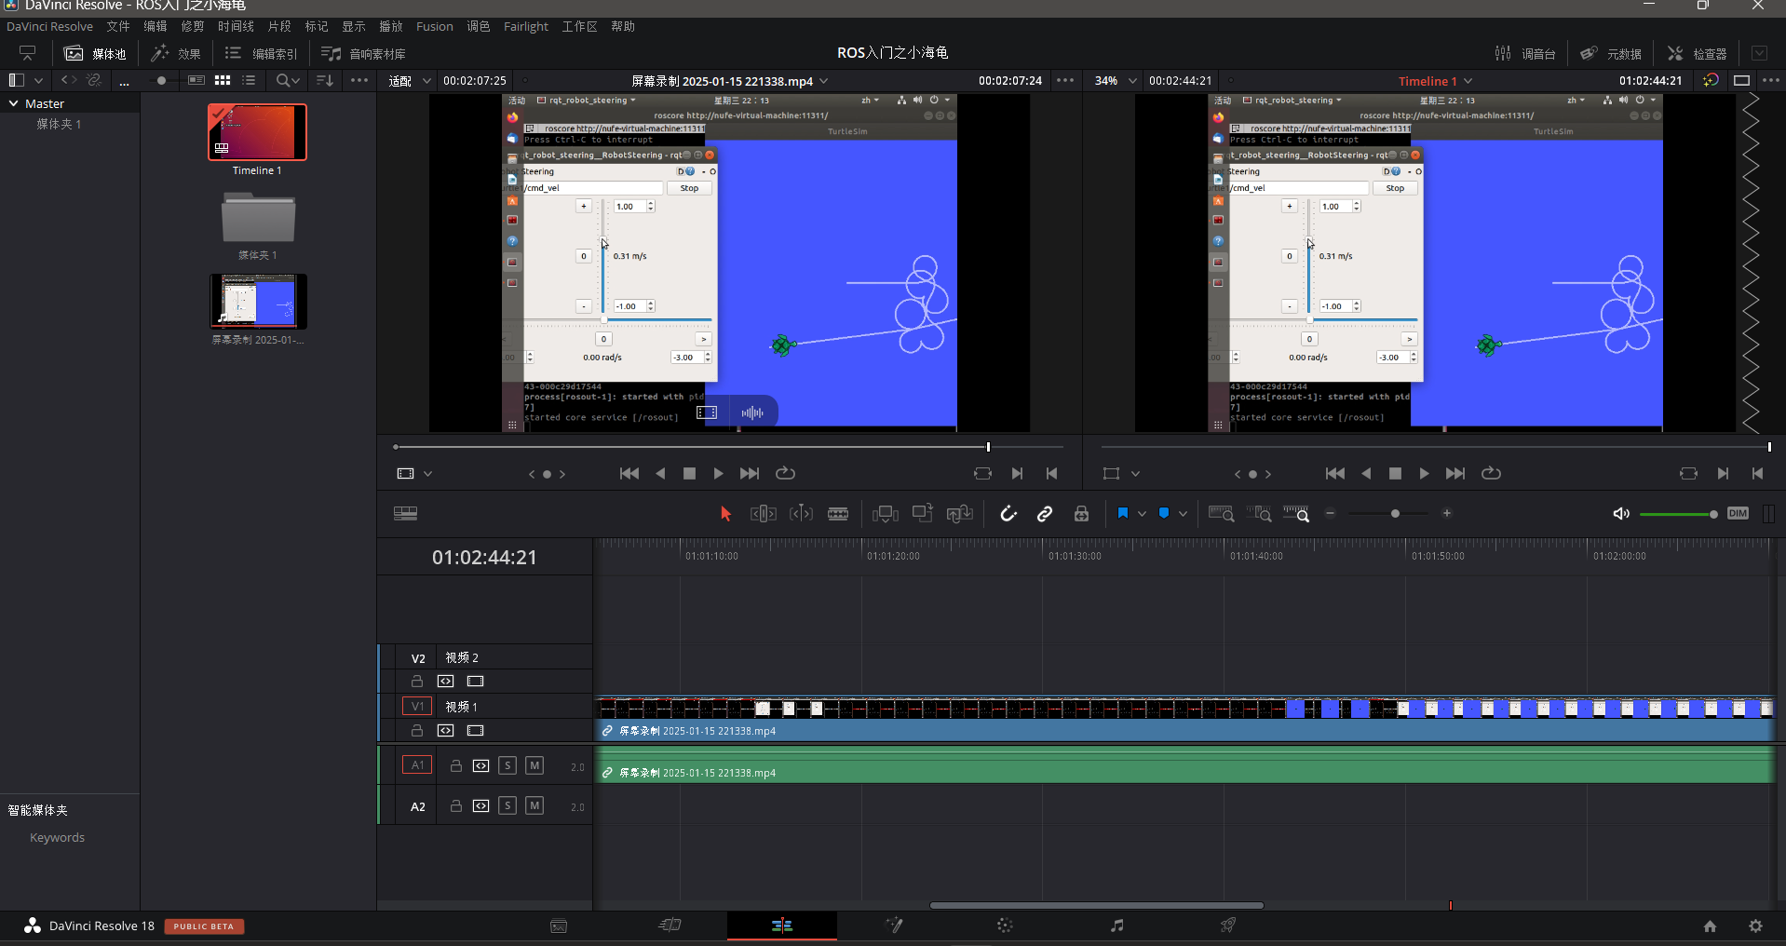Viewport: 1786px width, 946px height.
Task: Open the source viewer 适配 zoom dropdown
Action: (x=410, y=81)
